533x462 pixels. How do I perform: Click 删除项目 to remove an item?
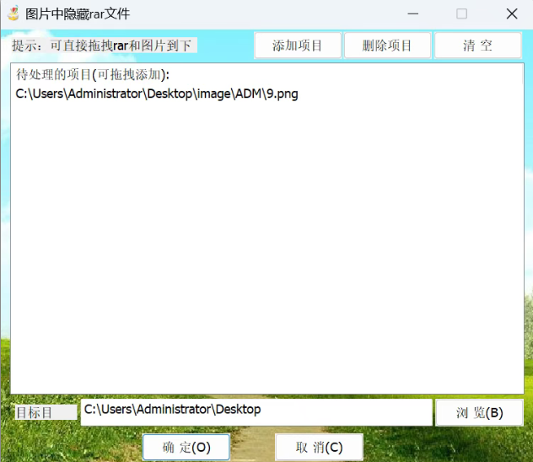[387, 46]
